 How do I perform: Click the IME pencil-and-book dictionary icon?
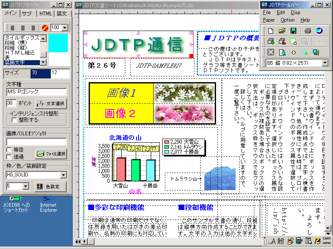click(299, 241)
